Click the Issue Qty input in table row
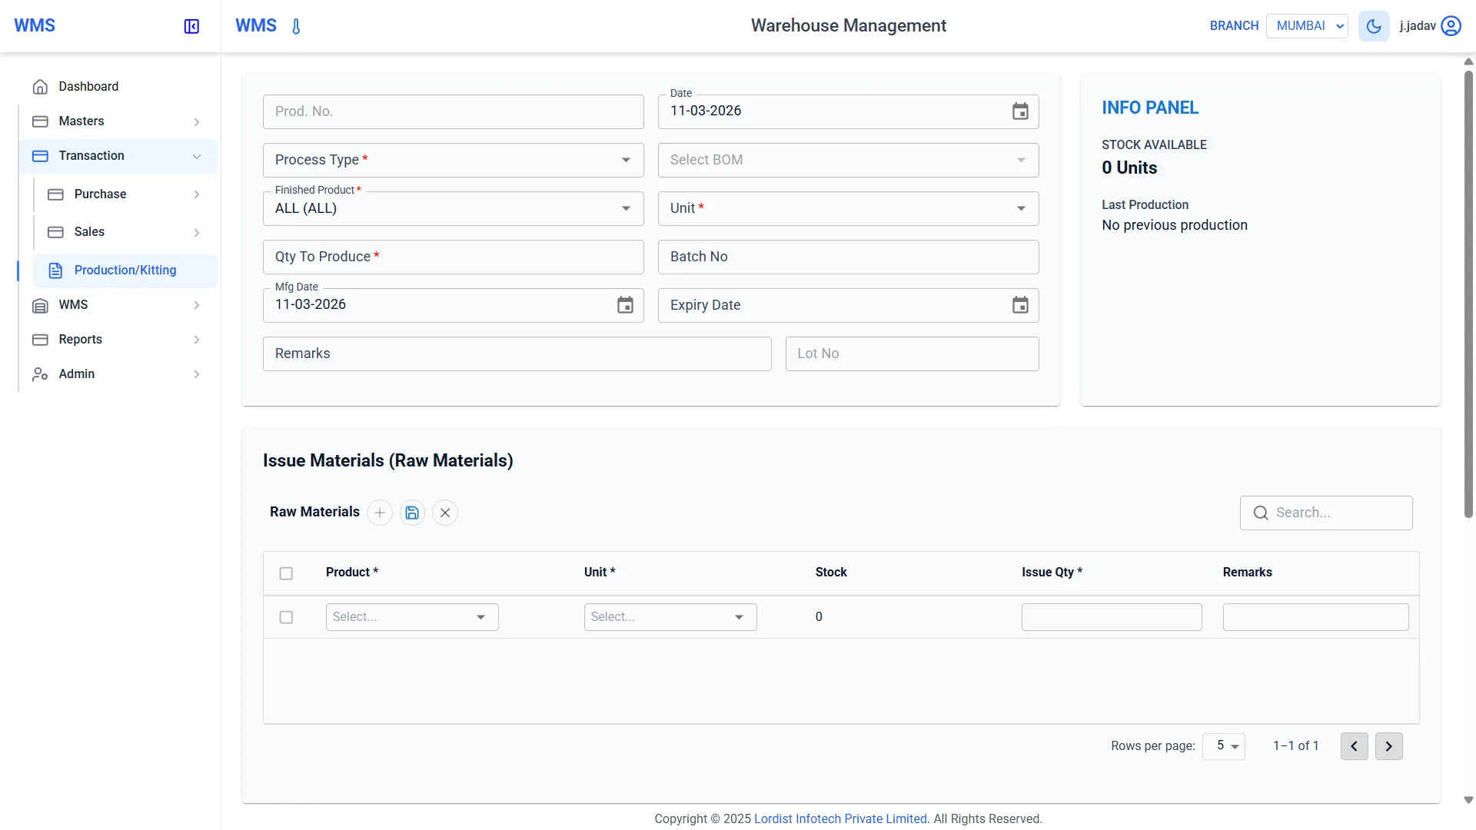This screenshot has width=1476, height=830. pos(1112,617)
